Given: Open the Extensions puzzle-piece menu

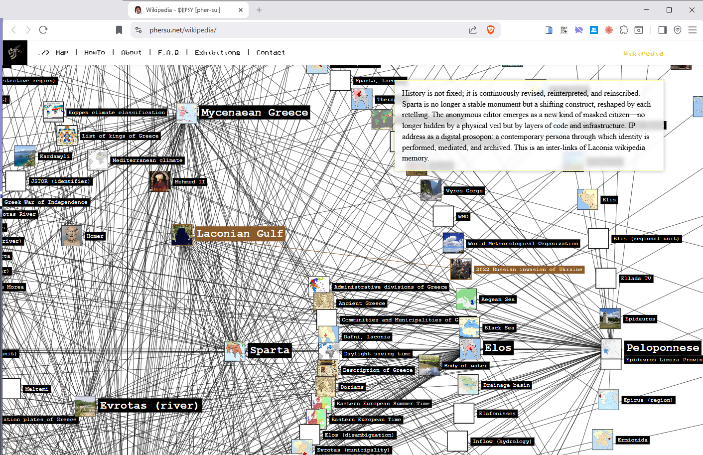Looking at the screenshot, I should [x=624, y=30].
